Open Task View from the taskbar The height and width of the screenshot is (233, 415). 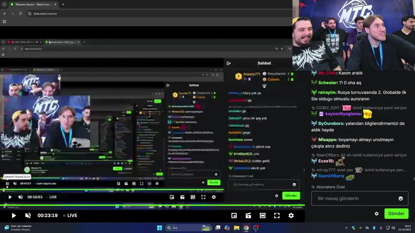(218, 228)
